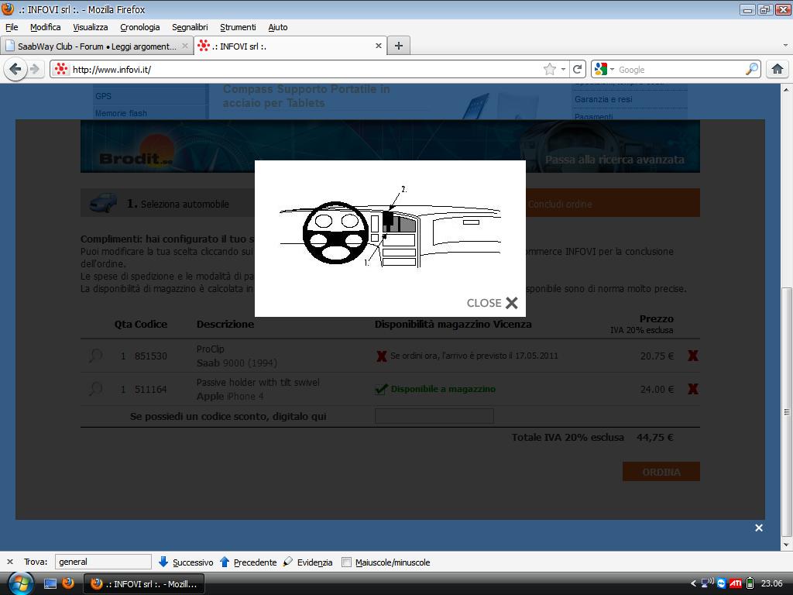Close the find bar with X
The height and width of the screenshot is (595, 793).
pyautogui.click(x=9, y=562)
